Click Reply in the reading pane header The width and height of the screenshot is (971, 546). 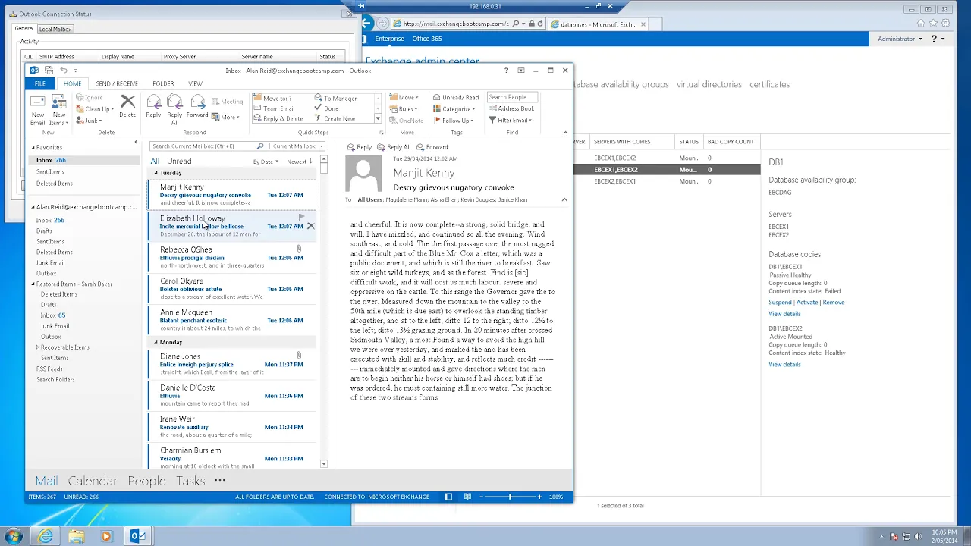point(360,147)
